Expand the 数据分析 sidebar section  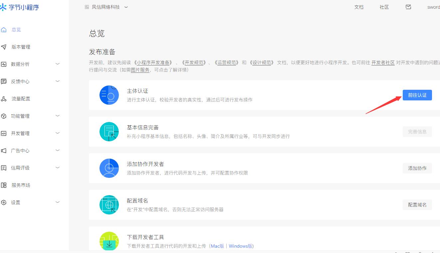58,64
